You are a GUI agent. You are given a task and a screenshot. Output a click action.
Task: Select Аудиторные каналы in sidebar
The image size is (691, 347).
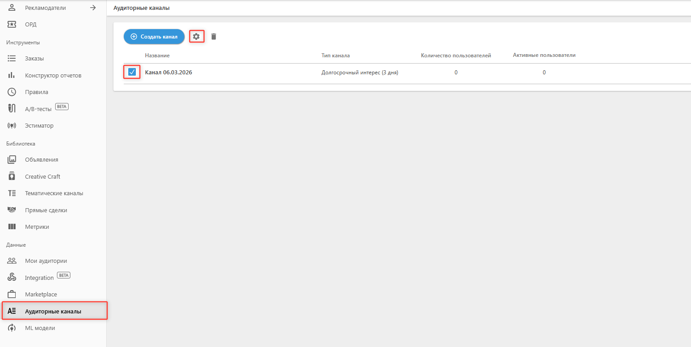point(53,311)
